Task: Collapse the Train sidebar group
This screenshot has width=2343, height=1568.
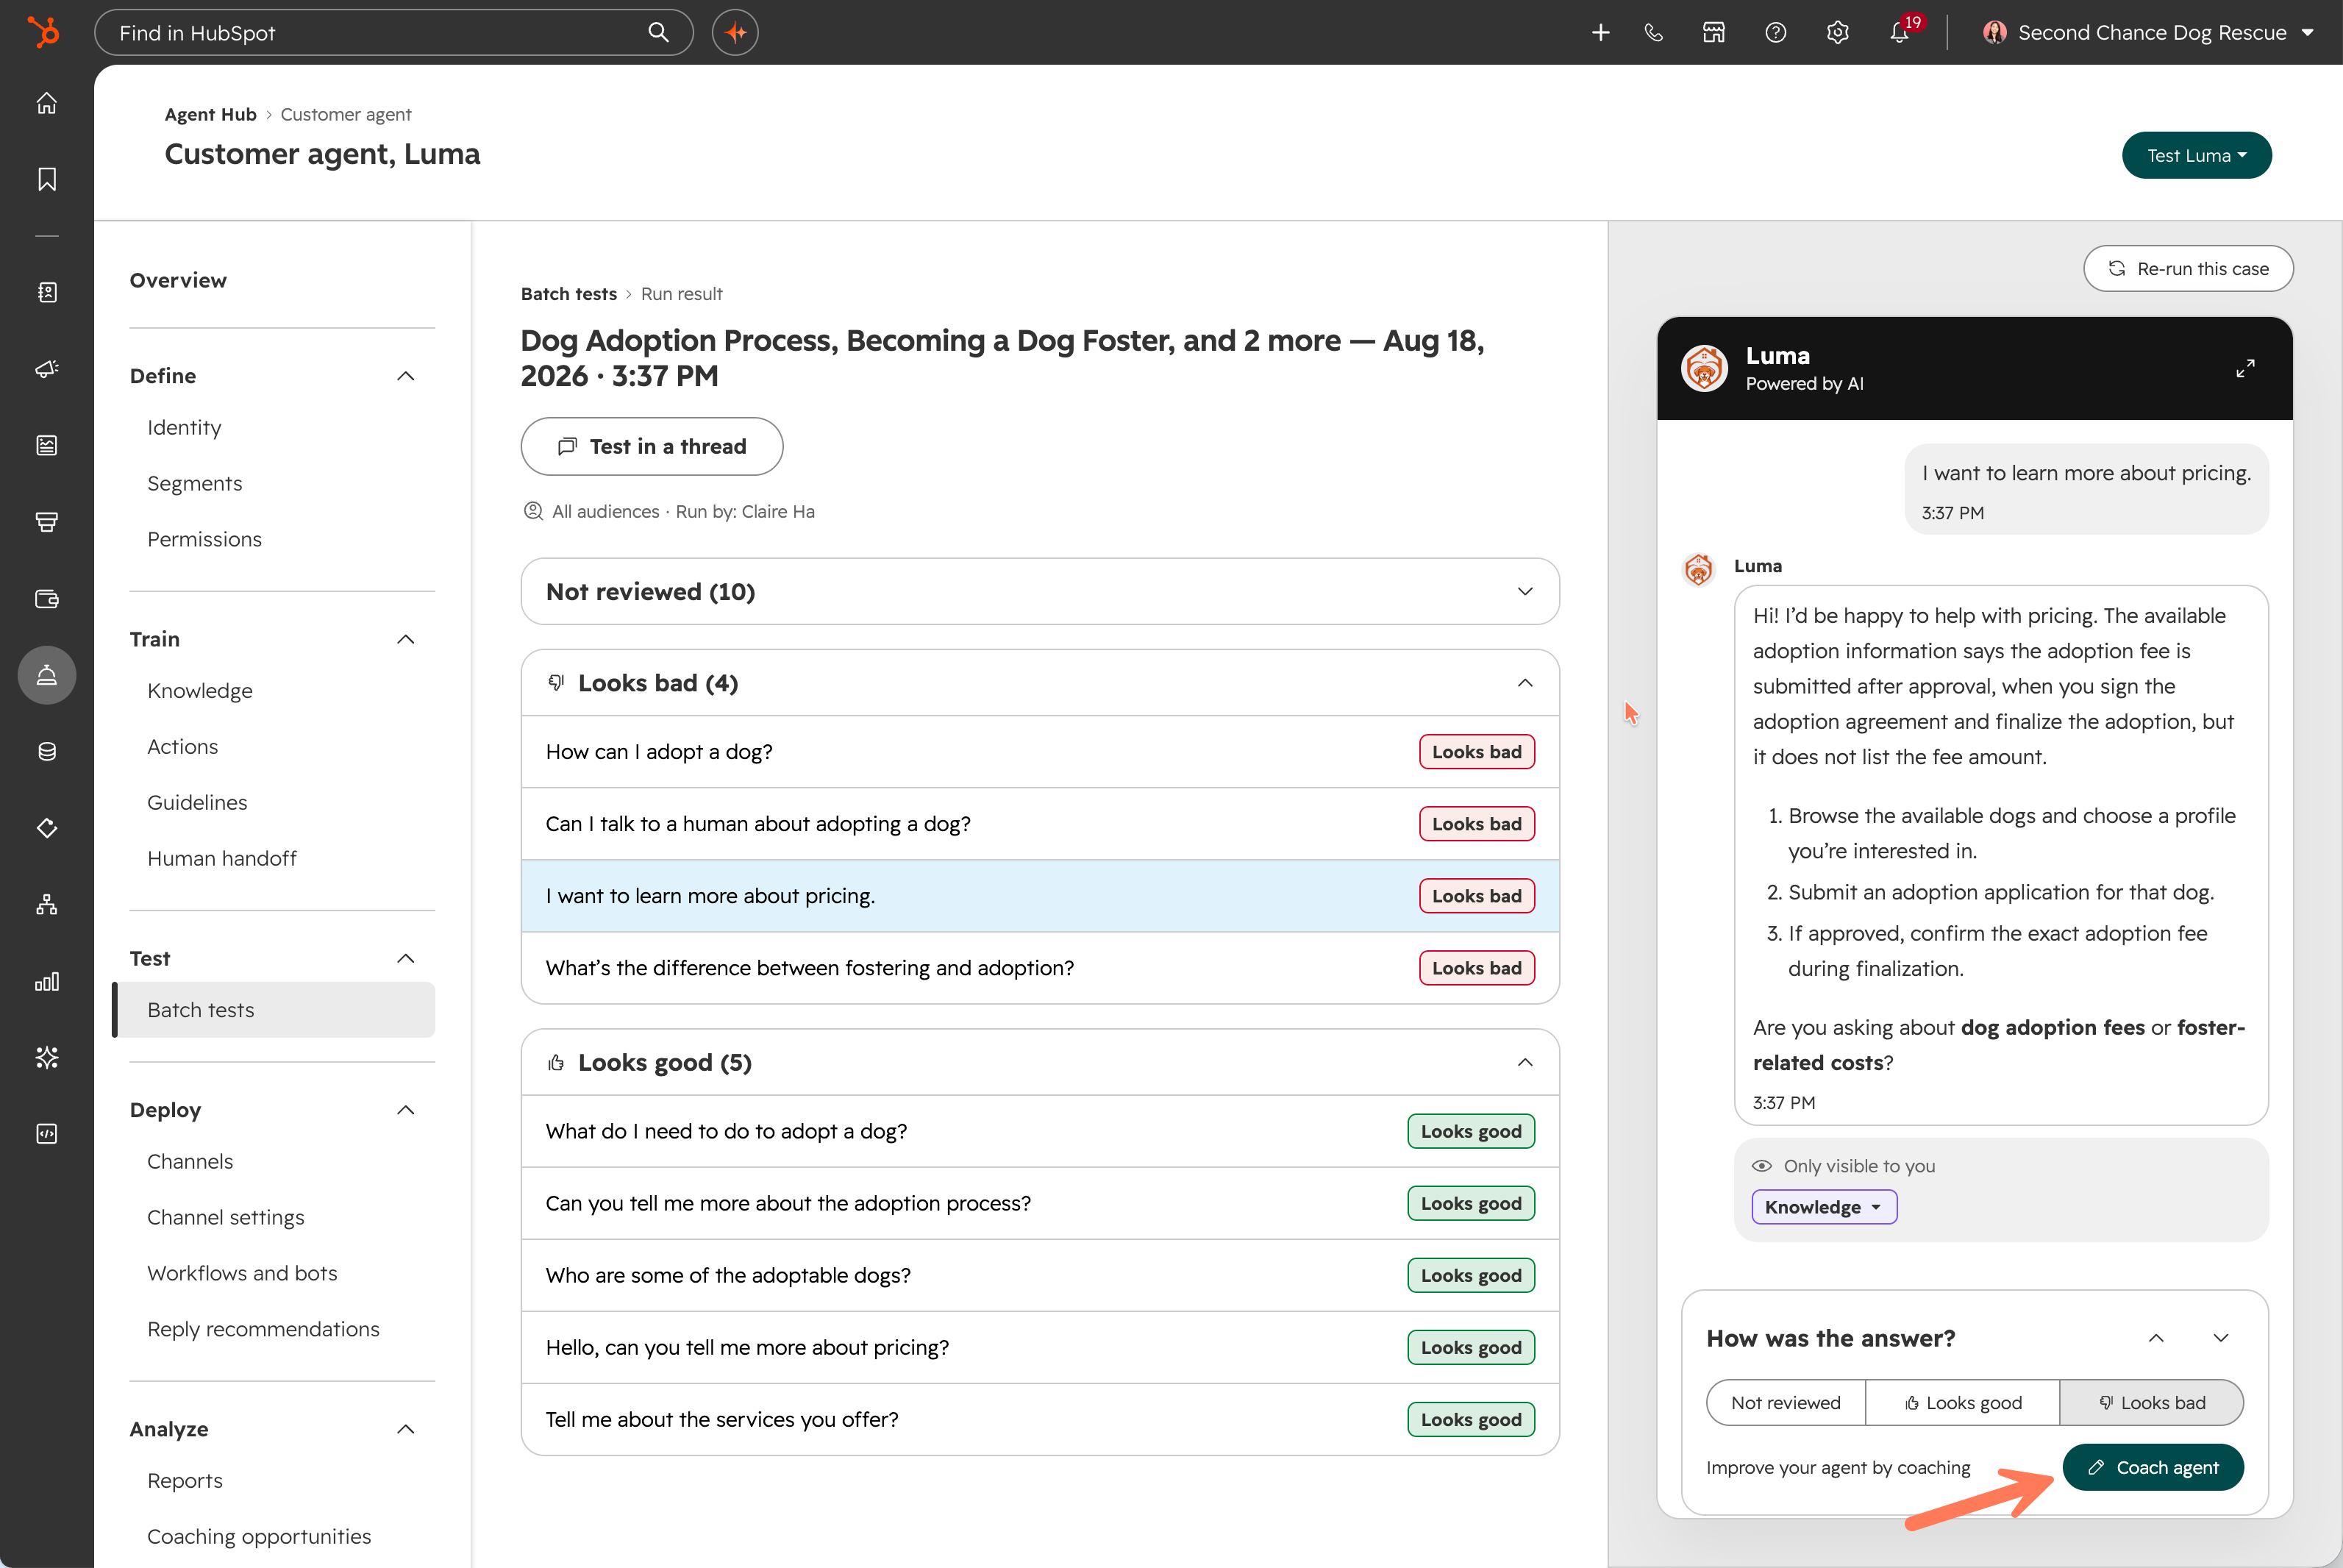Action: pos(405,639)
